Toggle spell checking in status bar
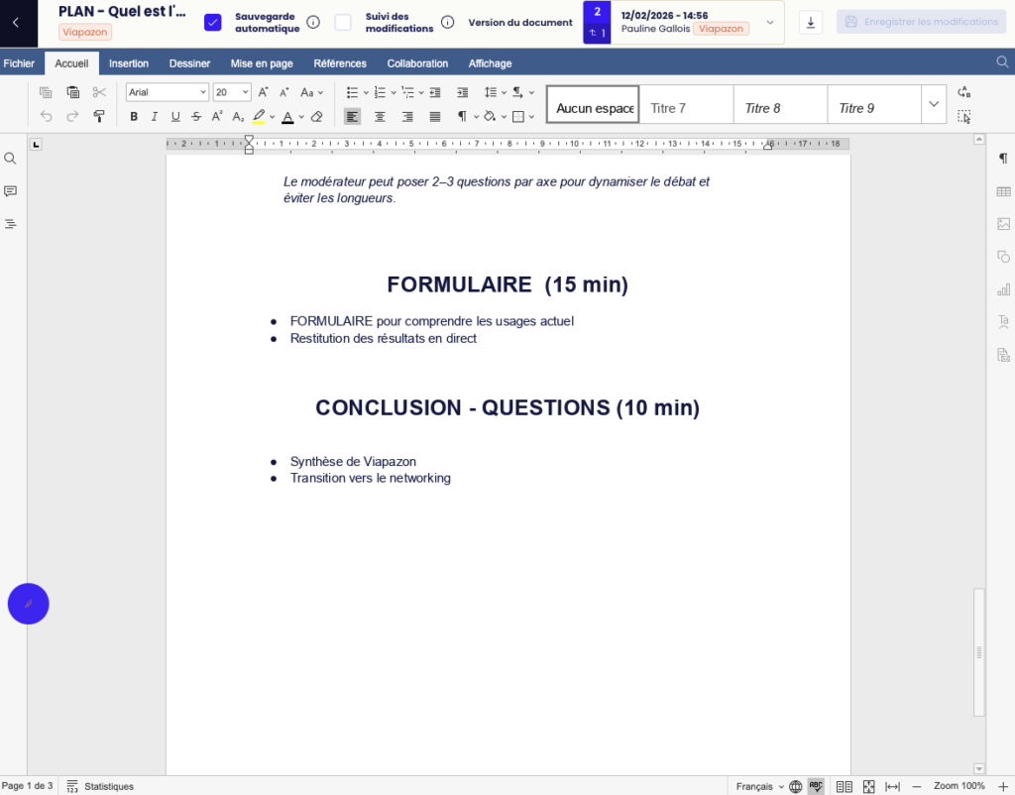 coord(816,786)
